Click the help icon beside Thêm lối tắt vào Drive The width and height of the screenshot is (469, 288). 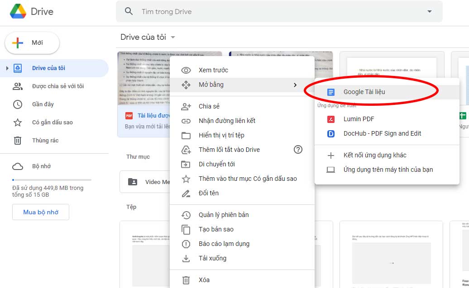[x=298, y=150]
